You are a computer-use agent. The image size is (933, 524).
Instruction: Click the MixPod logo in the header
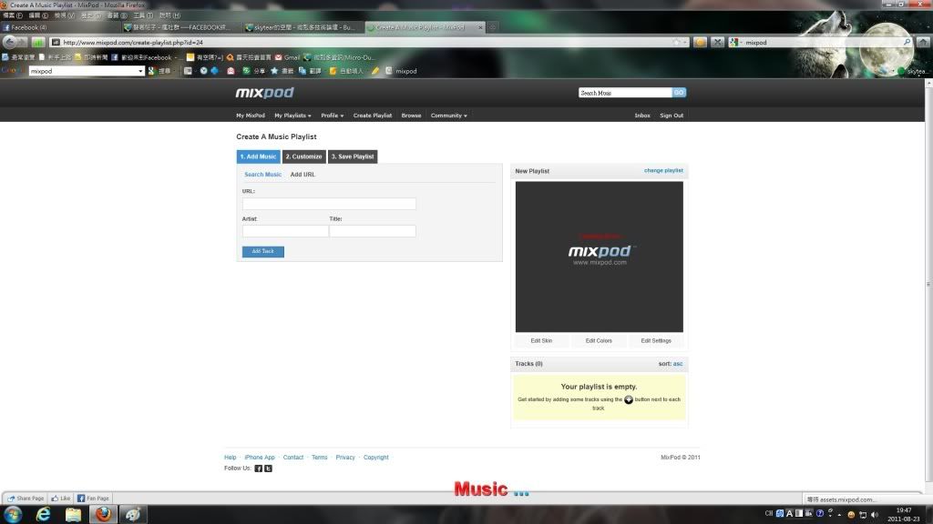pyautogui.click(x=265, y=93)
